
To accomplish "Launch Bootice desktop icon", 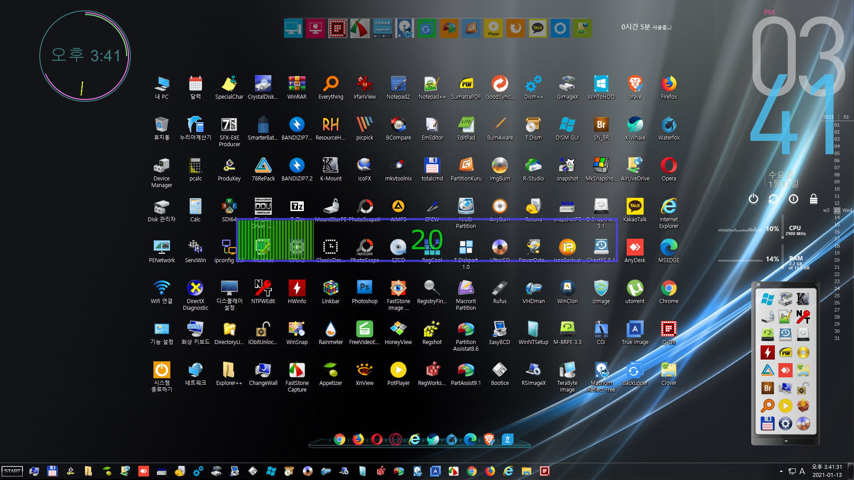I will click(500, 373).
